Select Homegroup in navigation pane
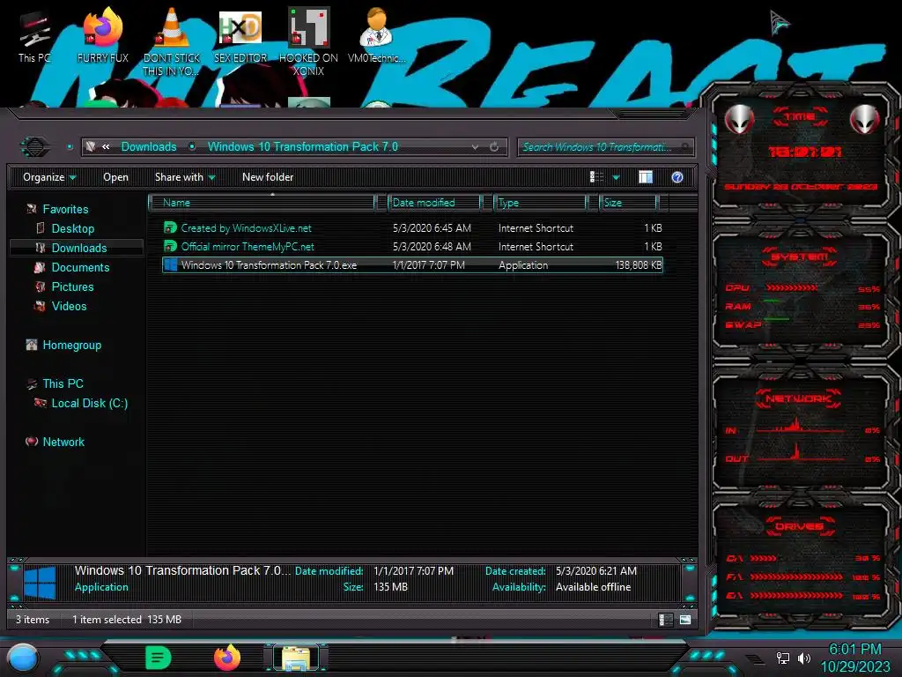 71,346
